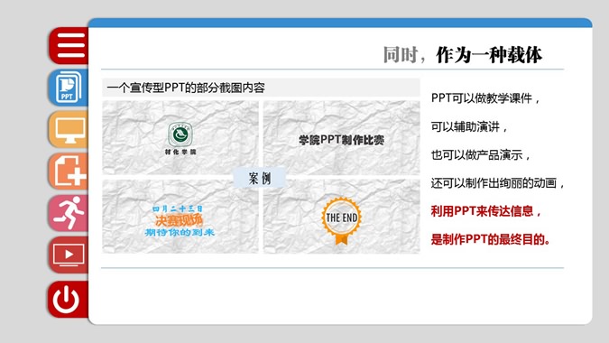Click the line 也可以做产品演示
The height and width of the screenshot is (343, 609).
pyautogui.click(x=481, y=155)
